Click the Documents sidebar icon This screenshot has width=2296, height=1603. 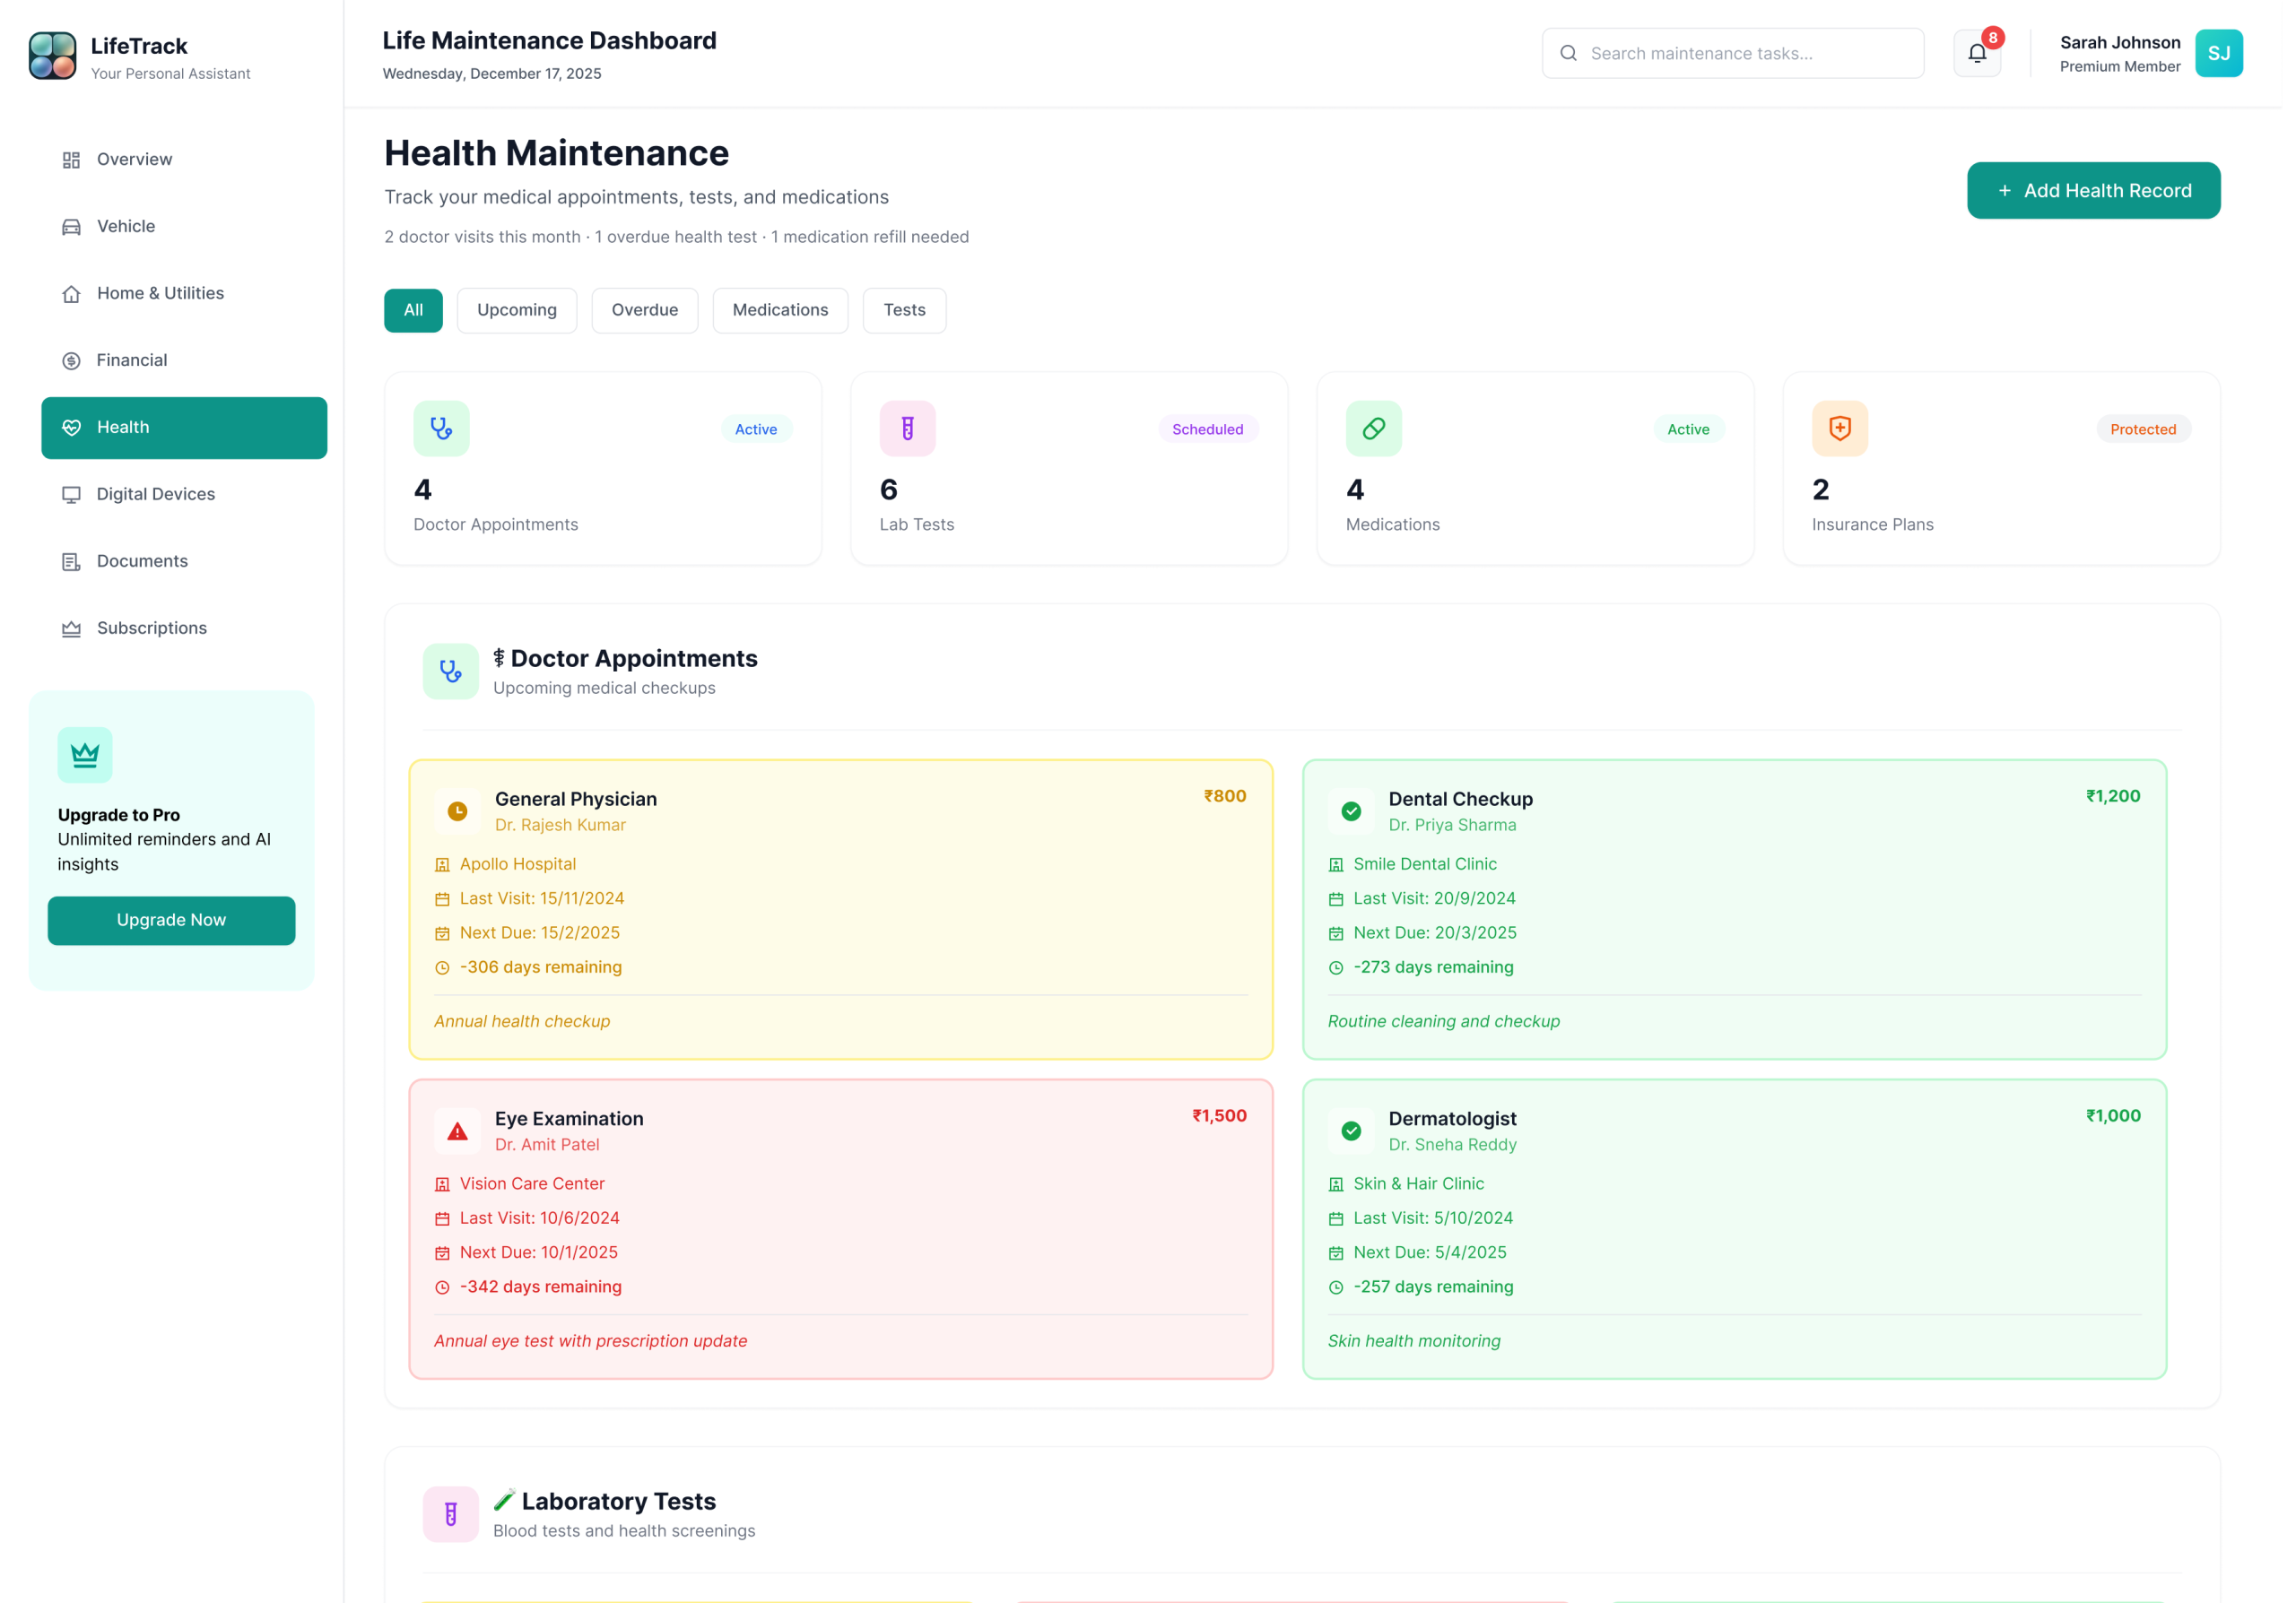(x=70, y=560)
